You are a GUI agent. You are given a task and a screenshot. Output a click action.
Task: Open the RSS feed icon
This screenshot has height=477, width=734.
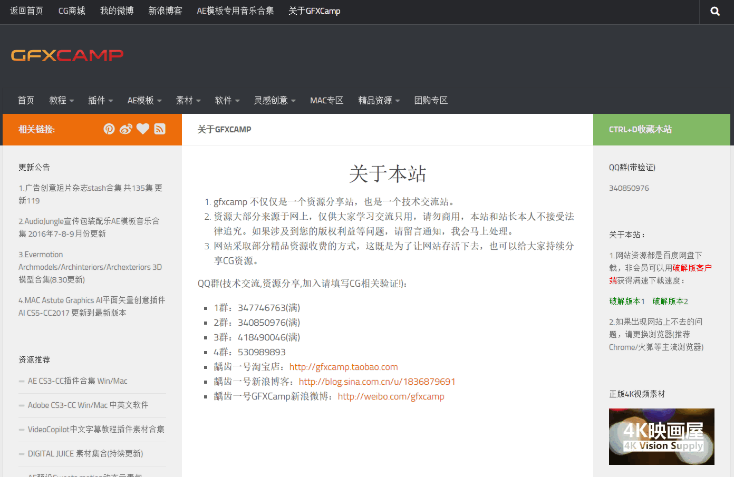tap(160, 129)
